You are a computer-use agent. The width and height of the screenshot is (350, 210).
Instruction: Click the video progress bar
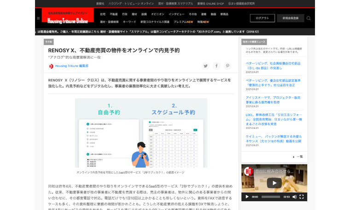pyautogui.click(x=271, y=197)
